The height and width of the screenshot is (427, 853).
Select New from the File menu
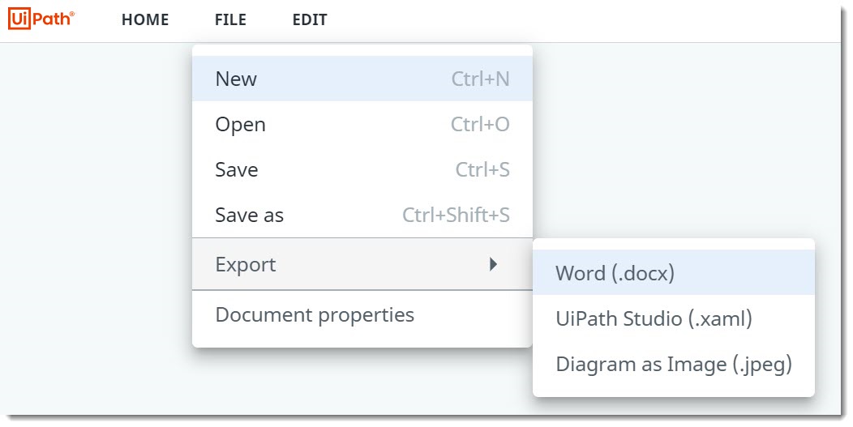(236, 79)
